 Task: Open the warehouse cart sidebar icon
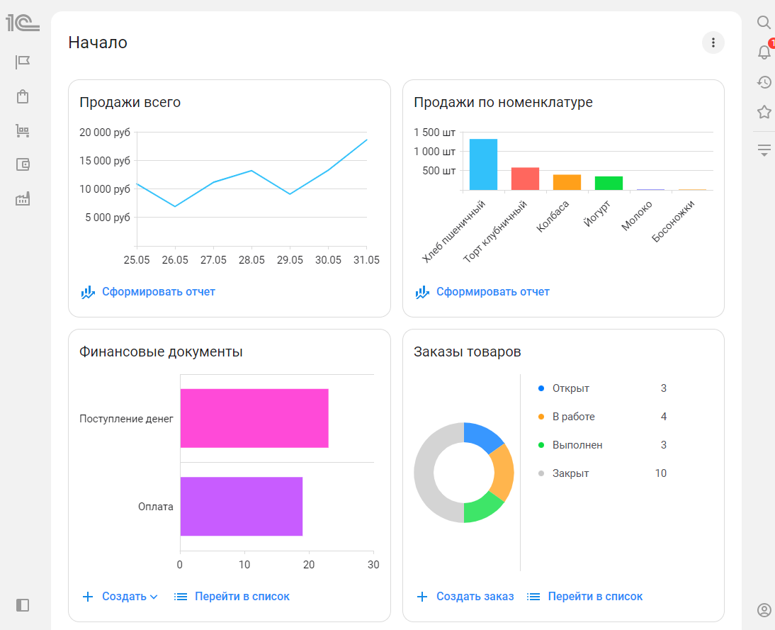[22, 130]
